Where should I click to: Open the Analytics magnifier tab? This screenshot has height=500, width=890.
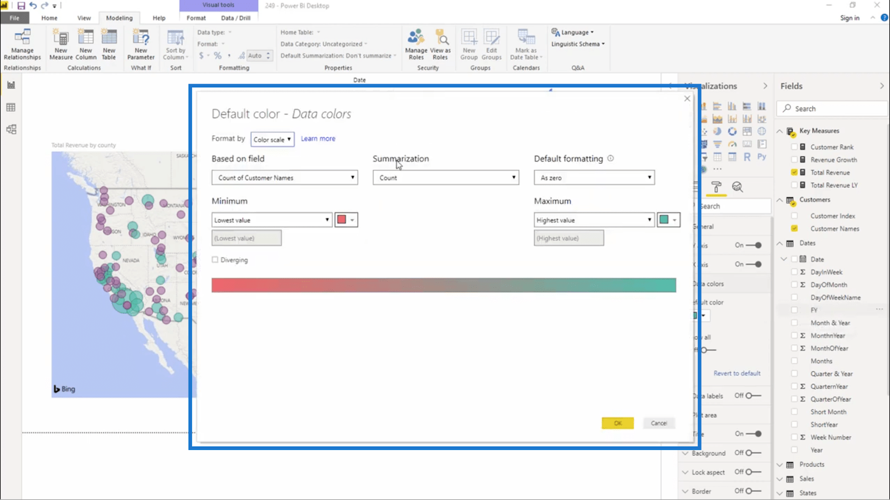[738, 187]
